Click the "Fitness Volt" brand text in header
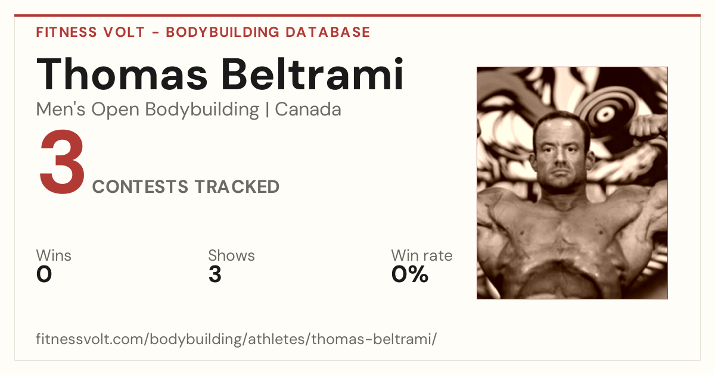 tap(90, 32)
